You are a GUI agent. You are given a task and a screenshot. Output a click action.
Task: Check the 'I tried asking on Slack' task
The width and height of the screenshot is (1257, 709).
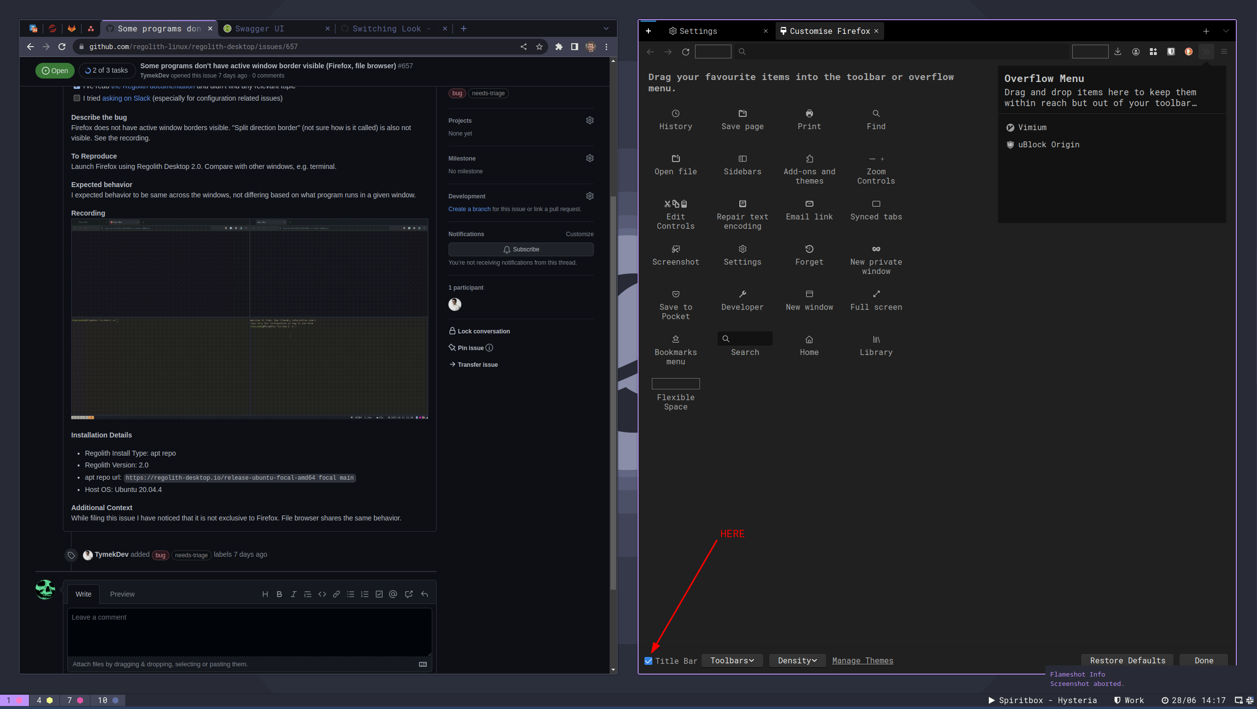[x=77, y=98]
